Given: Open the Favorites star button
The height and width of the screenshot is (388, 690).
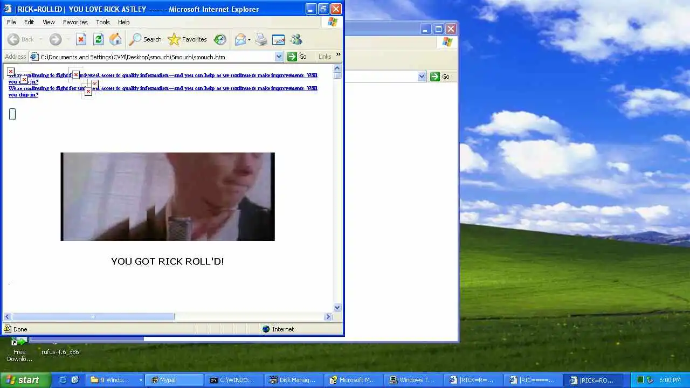Looking at the screenshot, I should tap(187, 39).
